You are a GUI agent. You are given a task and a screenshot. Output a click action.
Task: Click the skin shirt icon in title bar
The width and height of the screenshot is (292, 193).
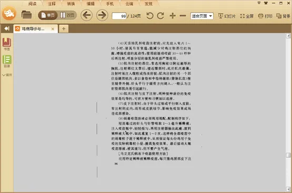(x=266, y=3)
